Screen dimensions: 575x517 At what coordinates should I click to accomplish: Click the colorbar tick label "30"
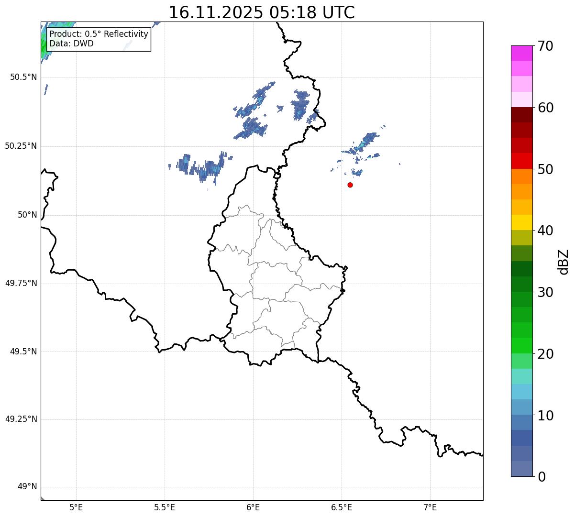coord(545,292)
